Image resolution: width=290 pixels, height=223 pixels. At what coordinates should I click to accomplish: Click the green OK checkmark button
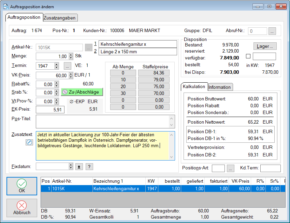pos(22,186)
